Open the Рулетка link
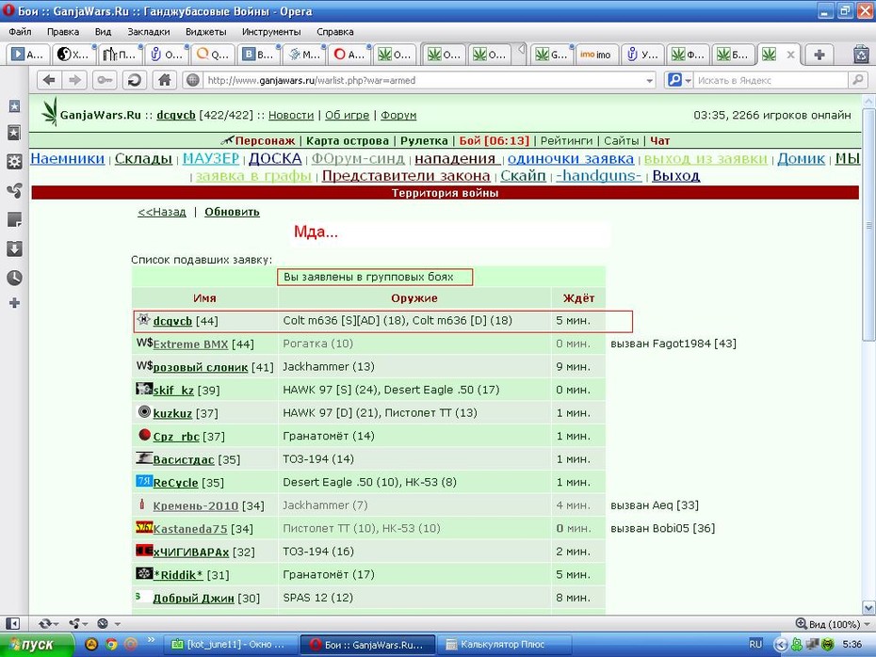This screenshot has width=876, height=657. coord(424,140)
